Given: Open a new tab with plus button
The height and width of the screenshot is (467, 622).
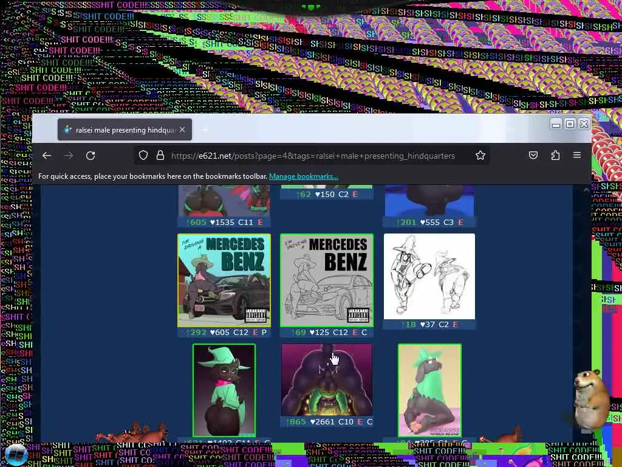Looking at the screenshot, I should coord(205,130).
